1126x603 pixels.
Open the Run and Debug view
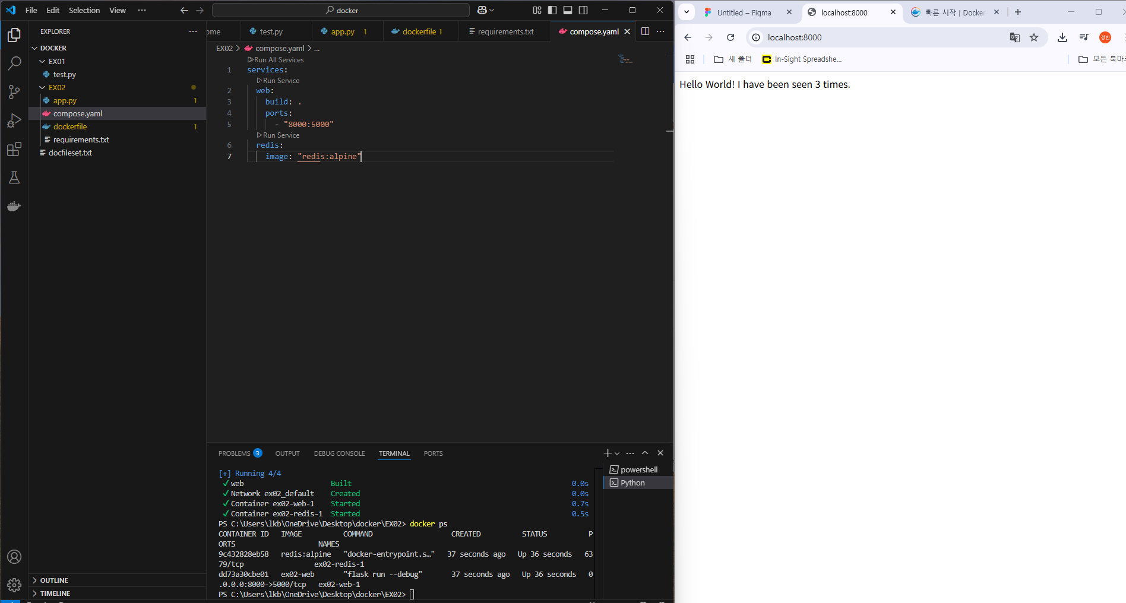[14, 120]
